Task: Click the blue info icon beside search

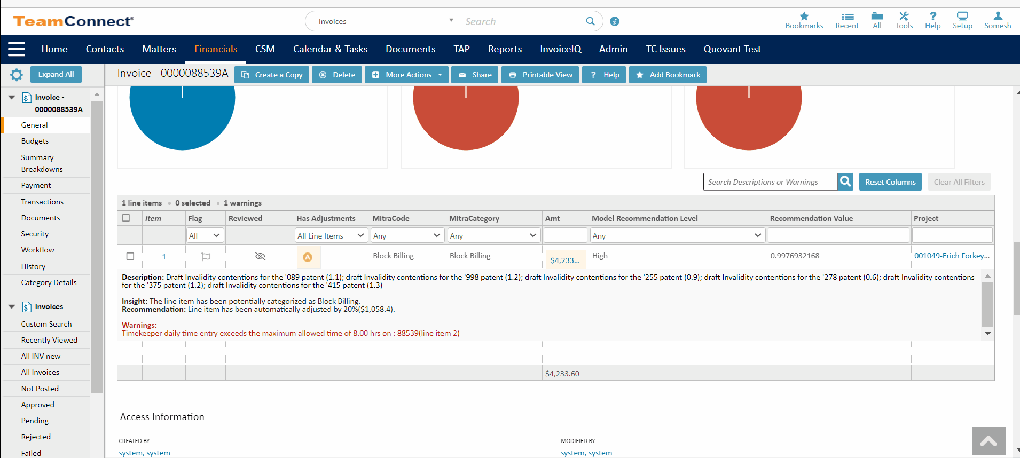Action: [615, 21]
